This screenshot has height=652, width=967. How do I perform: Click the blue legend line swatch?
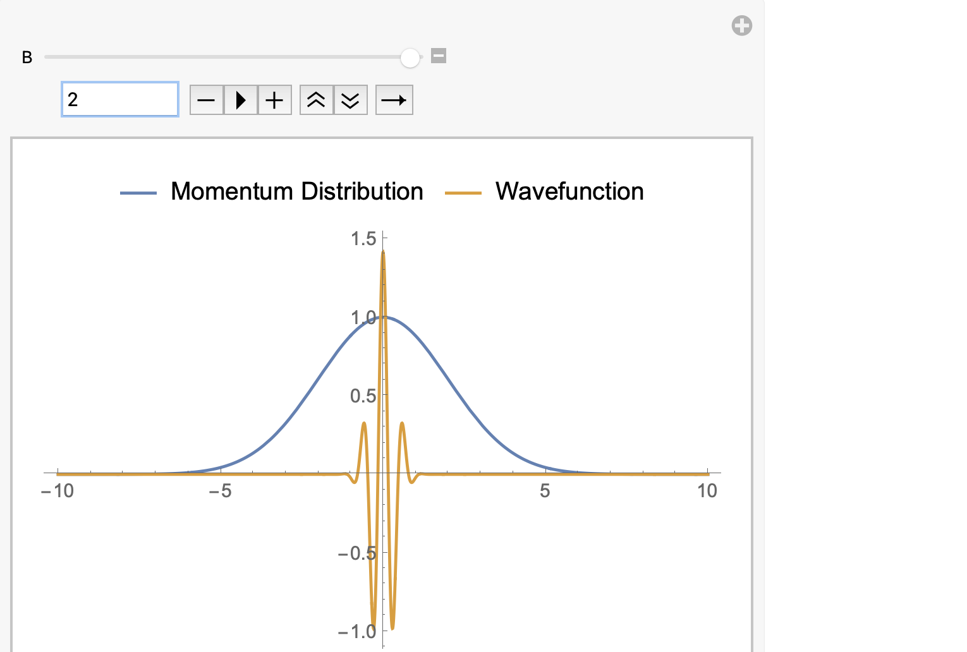(x=138, y=193)
